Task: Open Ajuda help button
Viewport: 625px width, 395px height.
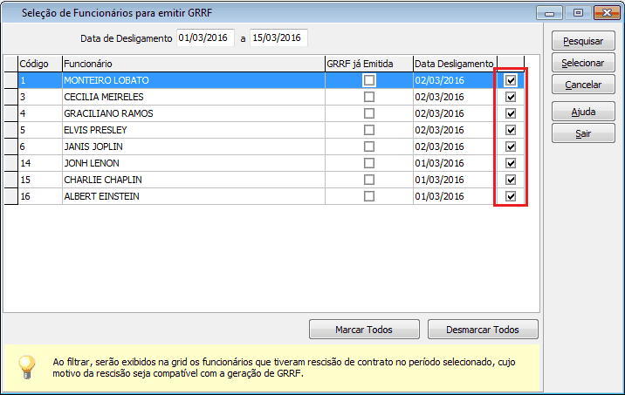Action: pos(583,112)
